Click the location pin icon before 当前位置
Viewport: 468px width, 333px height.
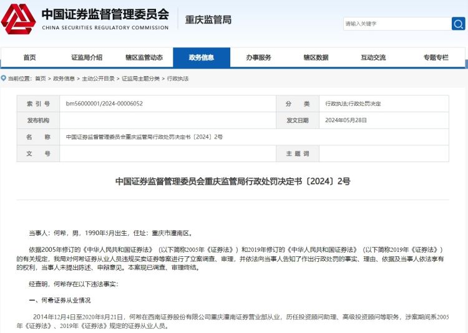point(4,79)
